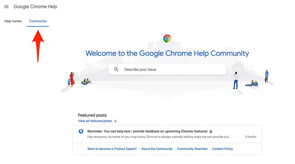Click the Welcome to Google Chrome Help Community heading
295x164 pixels.
click(x=167, y=53)
